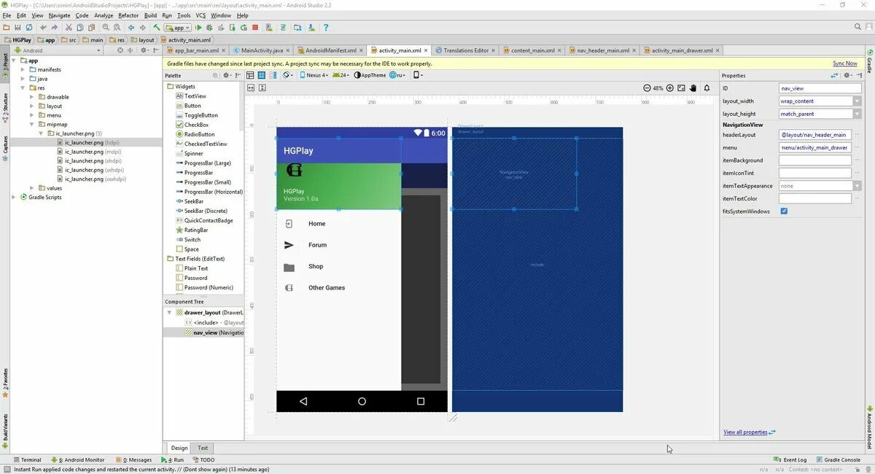Open the Gradle Console panel
This screenshot has width=875, height=474.
pyautogui.click(x=838, y=459)
